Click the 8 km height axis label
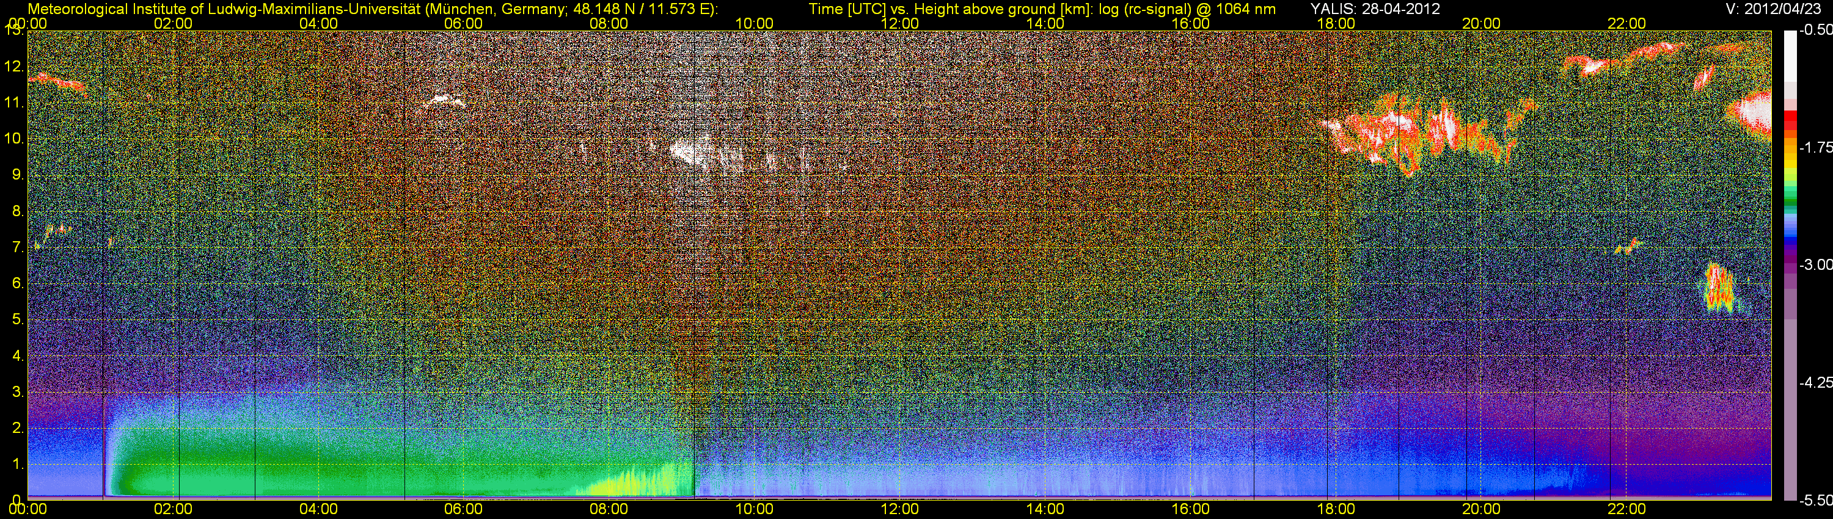The width and height of the screenshot is (1833, 519). point(18,211)
